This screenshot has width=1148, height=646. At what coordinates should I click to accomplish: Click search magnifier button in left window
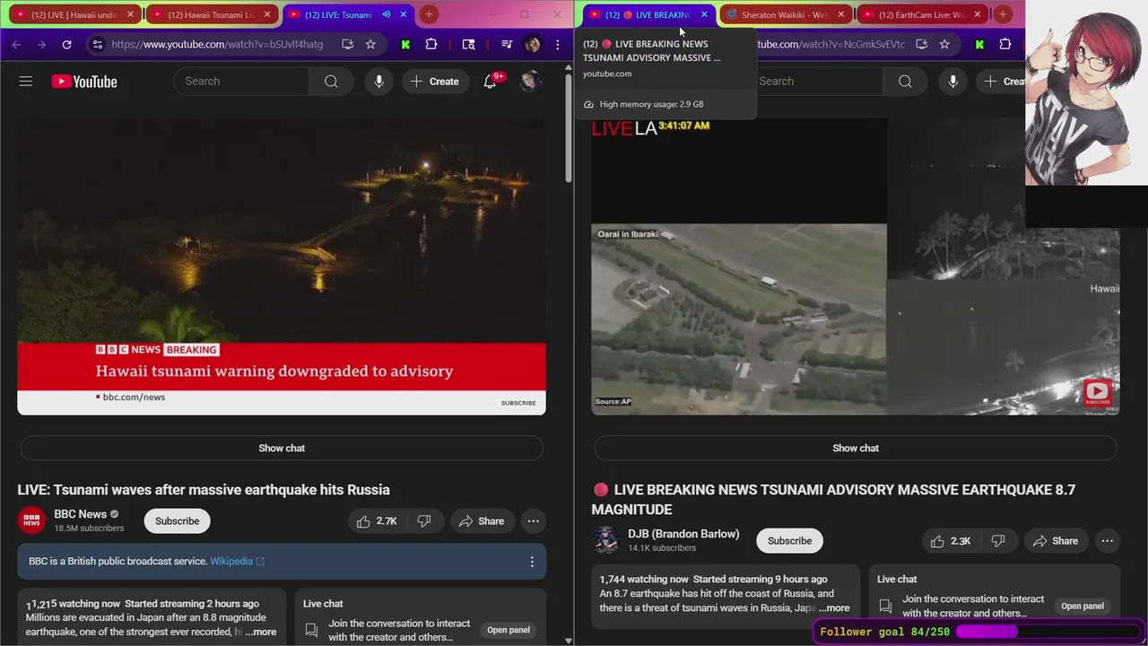coord(331,82)
